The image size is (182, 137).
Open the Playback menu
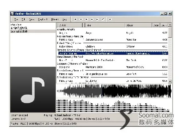[x=43, y=19]
